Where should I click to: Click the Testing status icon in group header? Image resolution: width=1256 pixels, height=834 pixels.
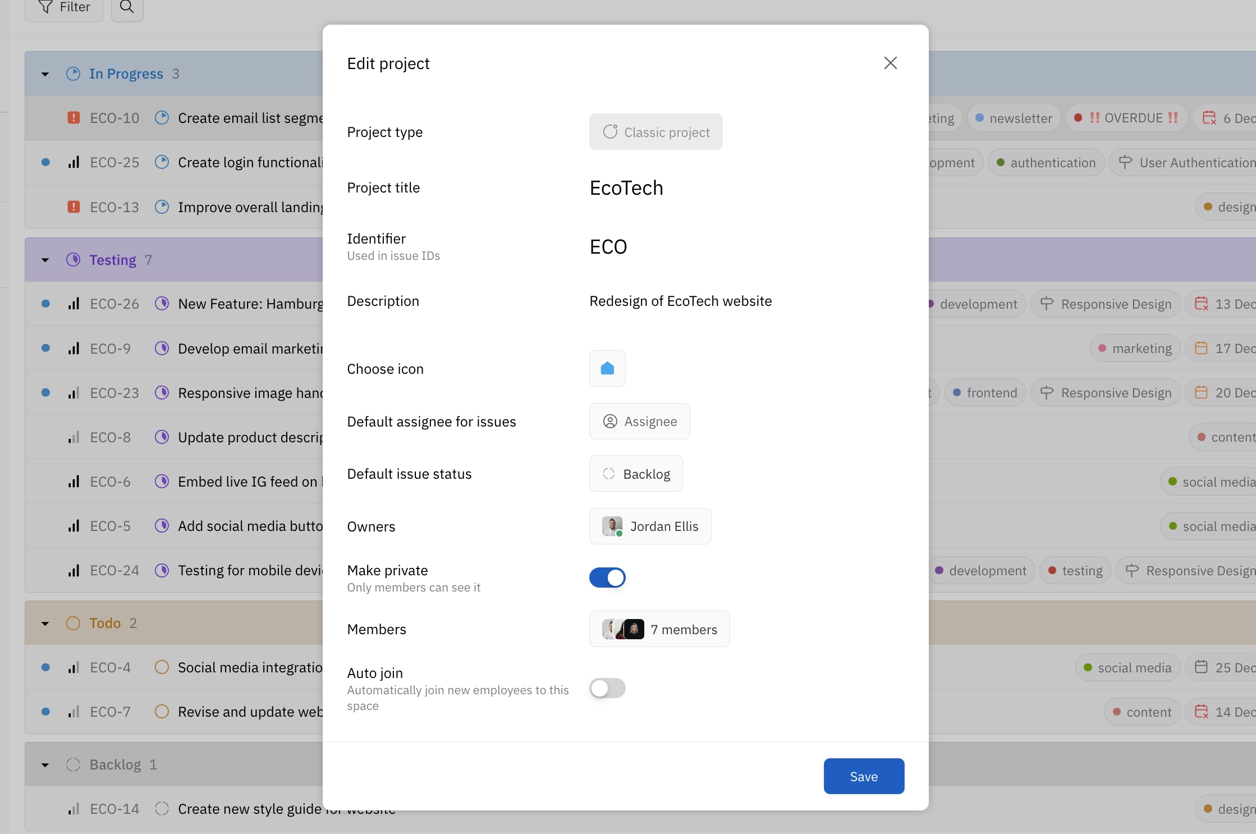pyautogui.click(x=73, y=259)
